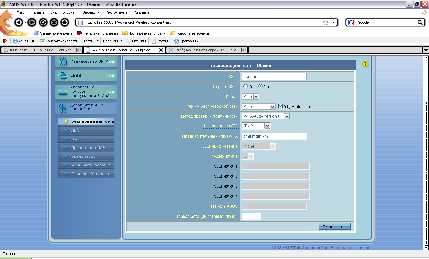Bookmark page with the star icon
The image size is (429, 259).
click(x=326, y=22)
